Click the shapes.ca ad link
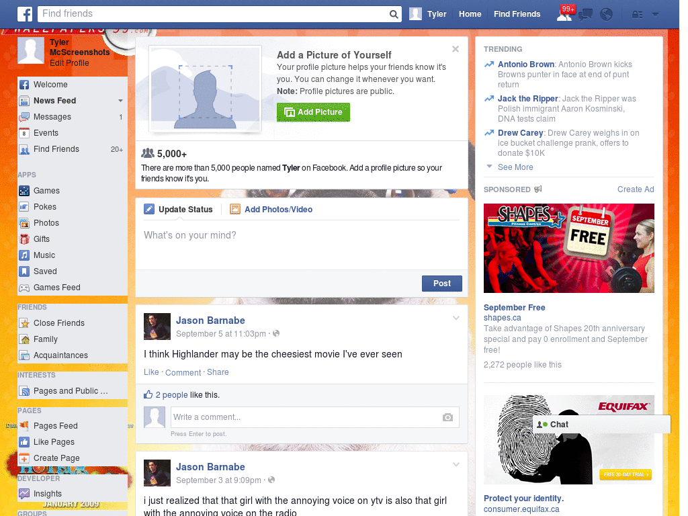The image size is (688, 516). [x=503, y=318]
